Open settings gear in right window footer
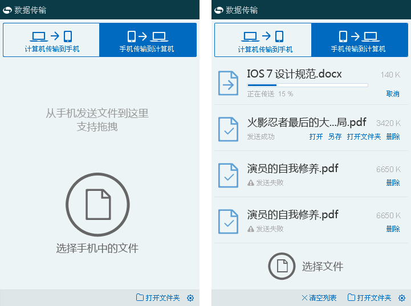 click(402, 298)
